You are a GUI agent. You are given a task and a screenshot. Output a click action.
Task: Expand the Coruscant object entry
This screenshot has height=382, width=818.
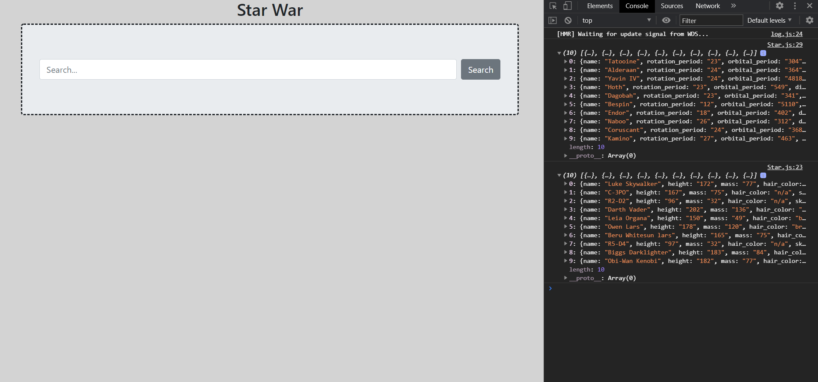pos(565,130)
